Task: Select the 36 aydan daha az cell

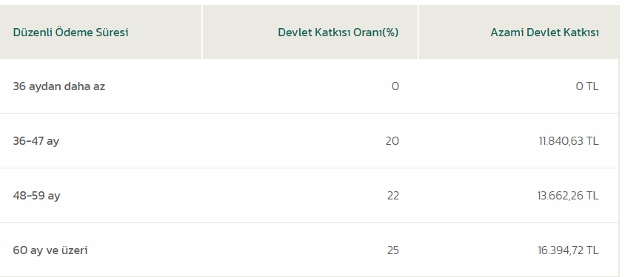Action: (x=59, y=86)
